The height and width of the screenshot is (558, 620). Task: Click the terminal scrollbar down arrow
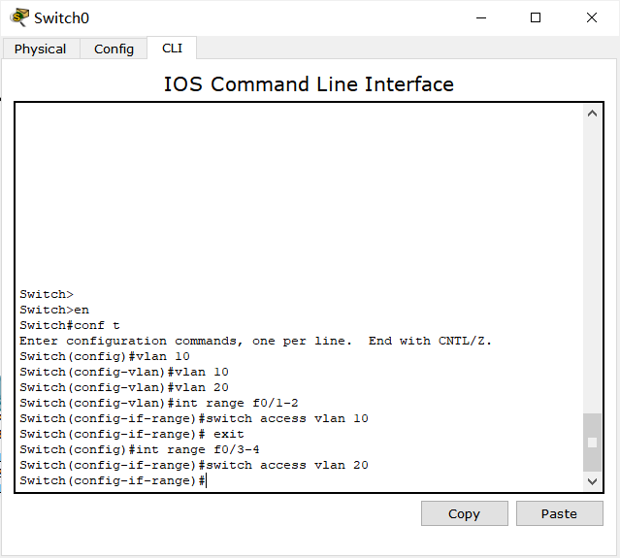(x=593, y=481)
